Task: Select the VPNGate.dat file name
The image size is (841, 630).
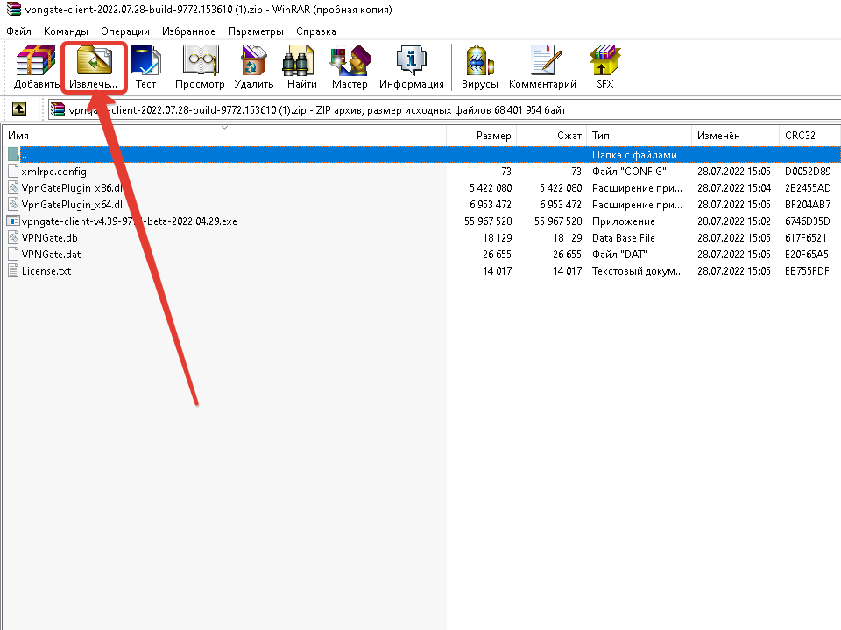Action: point(51,255)
